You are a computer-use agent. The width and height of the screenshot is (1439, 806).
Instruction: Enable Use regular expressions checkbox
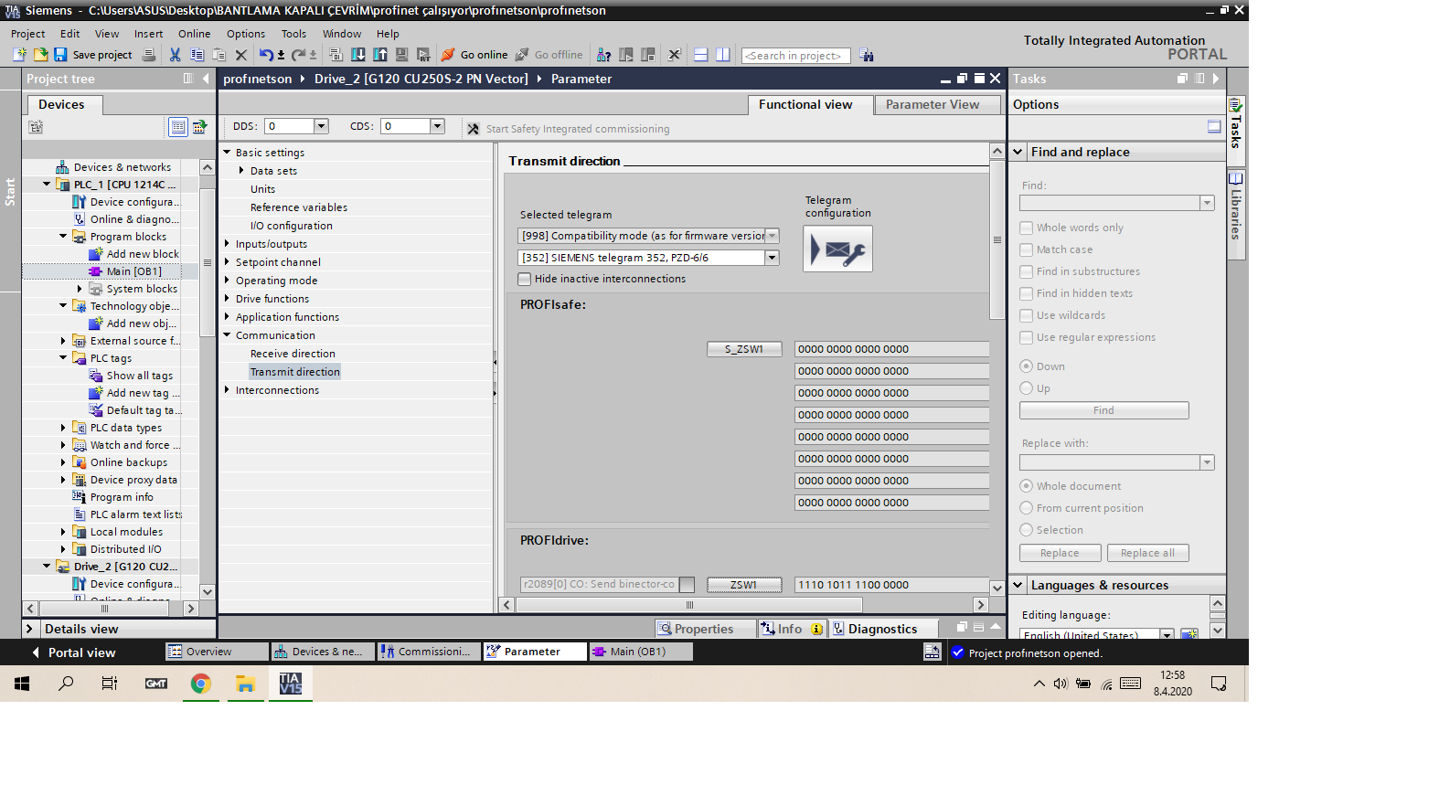[x=1027, y=337]
